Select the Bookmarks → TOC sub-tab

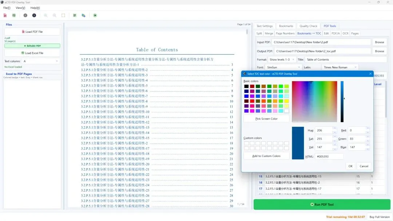pyautogui.click(x=309, y=33)
